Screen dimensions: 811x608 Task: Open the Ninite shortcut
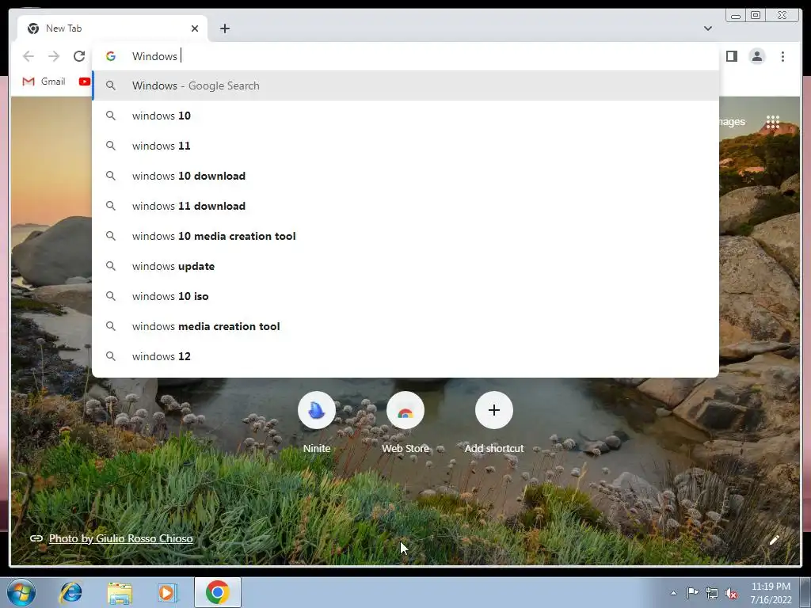(317, 423)
